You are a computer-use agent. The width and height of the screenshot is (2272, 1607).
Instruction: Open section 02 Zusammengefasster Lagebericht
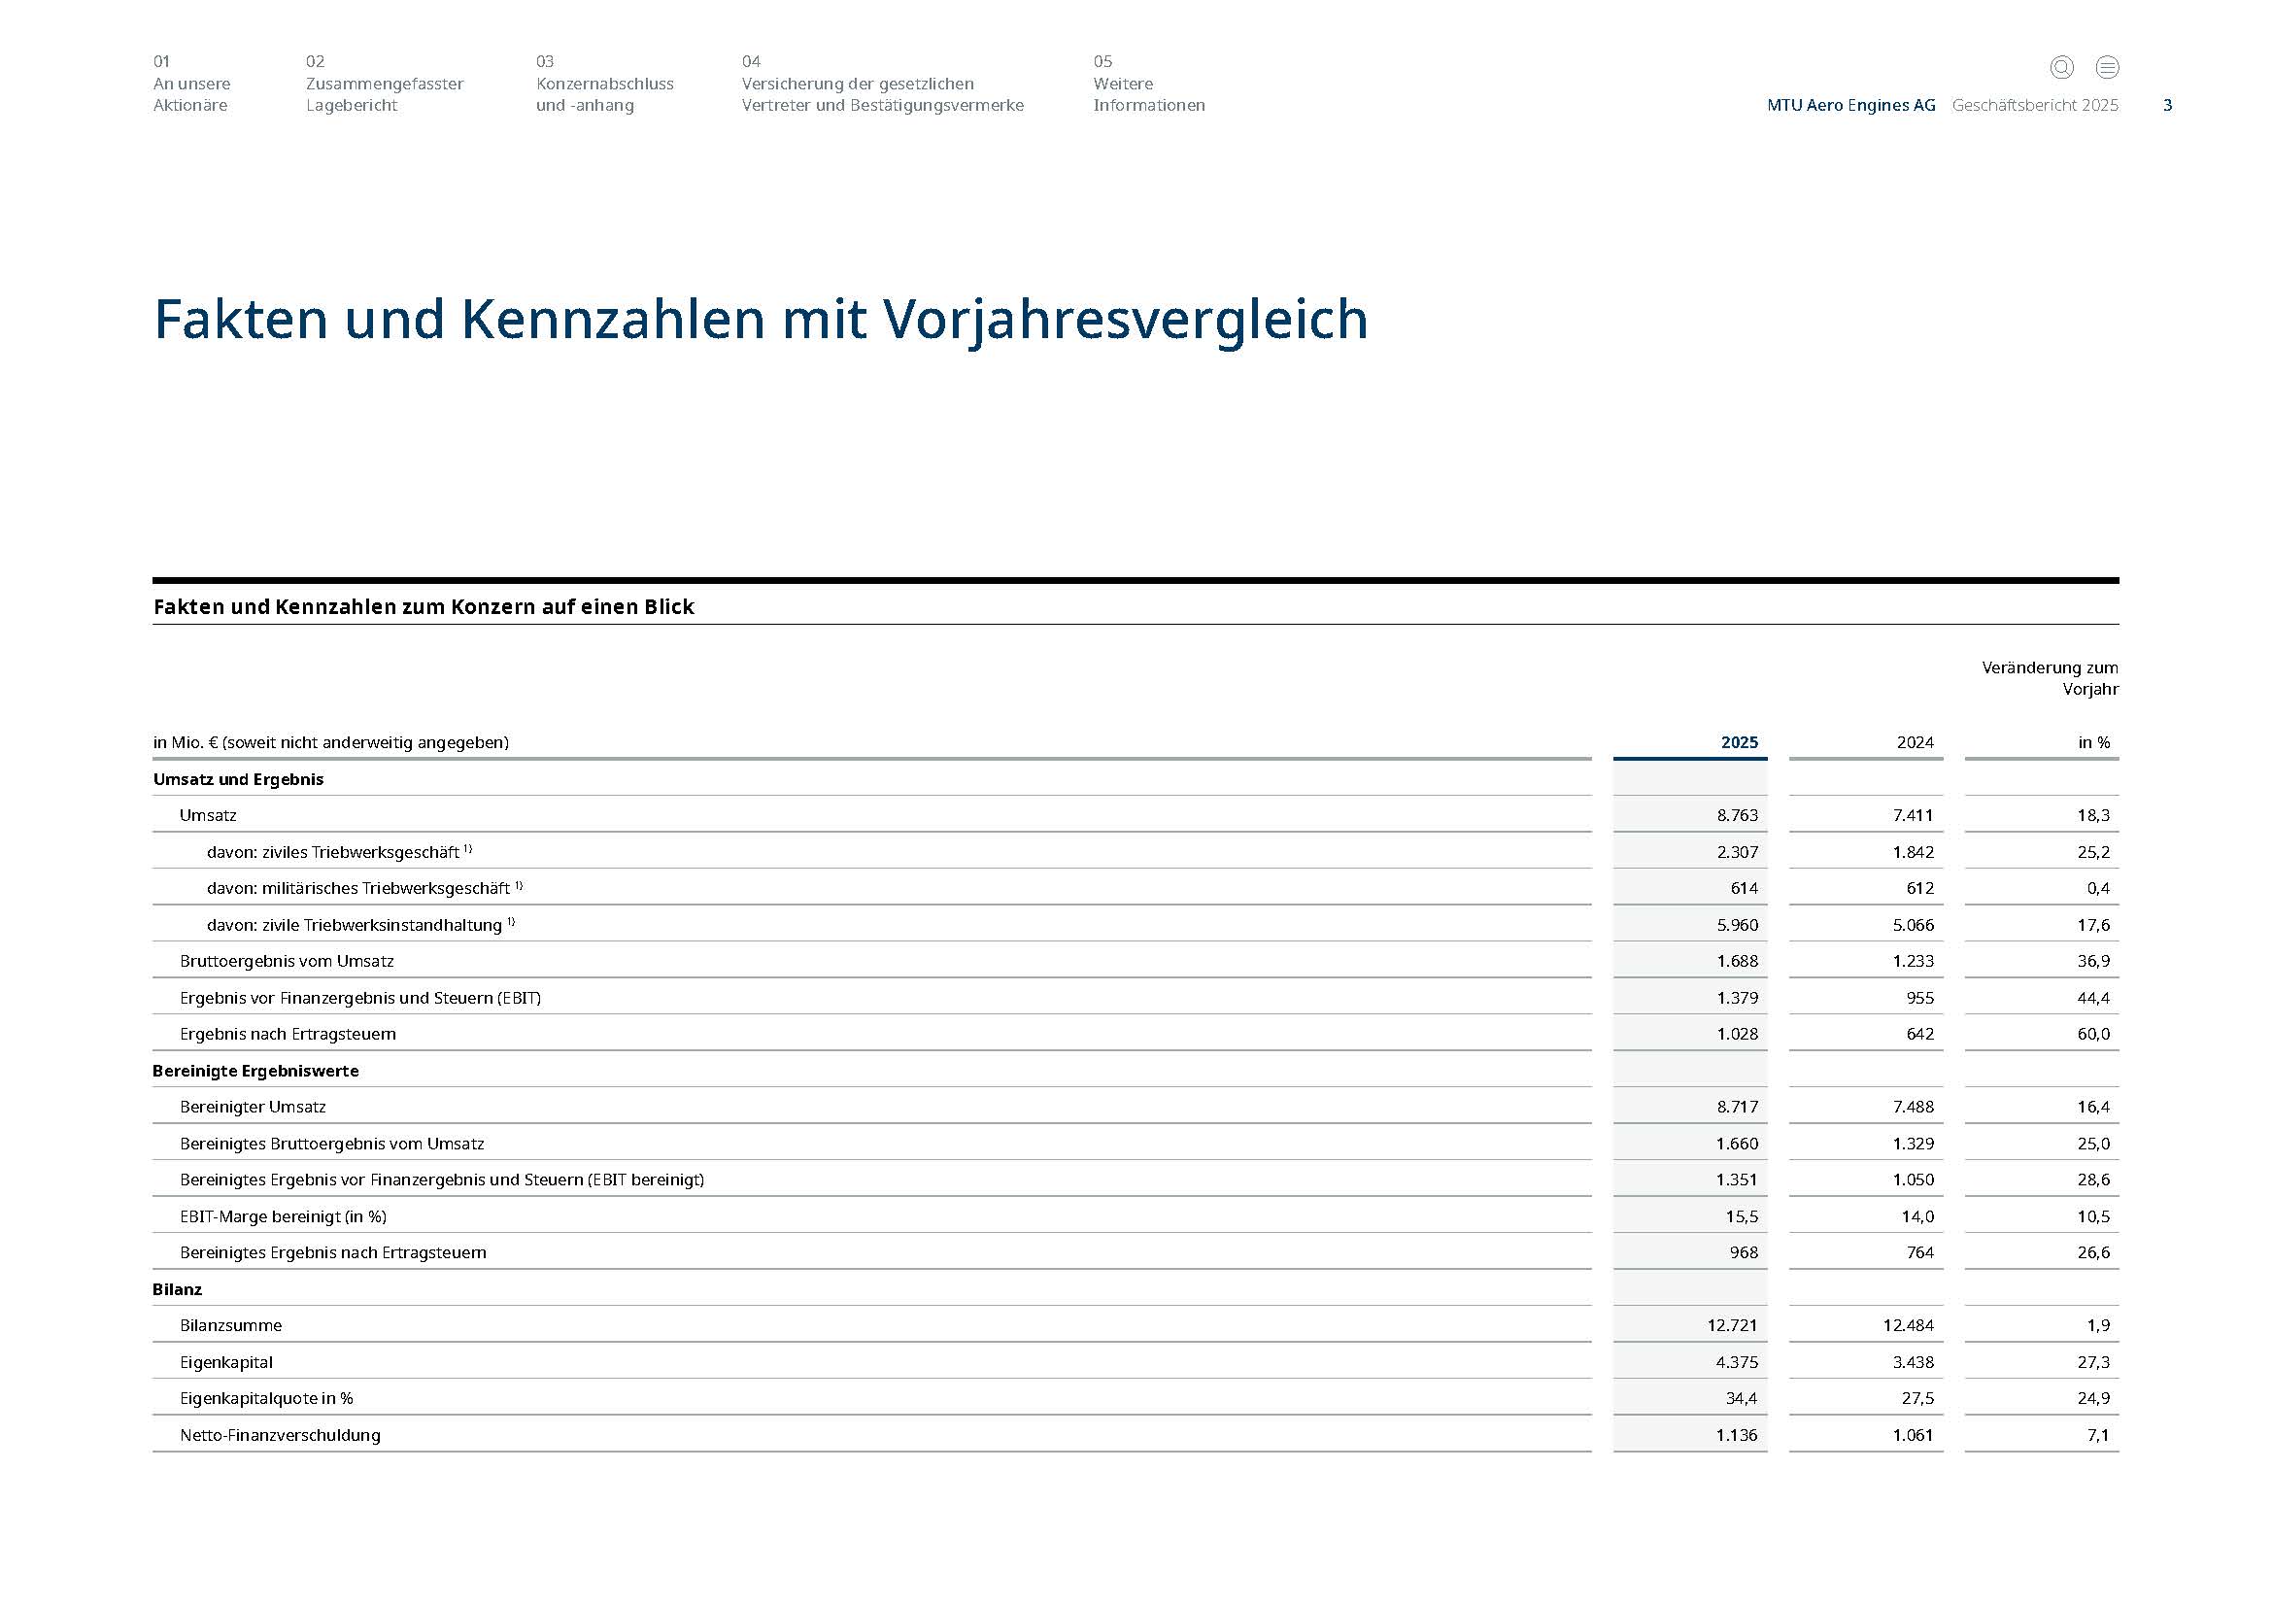(x=385, y=84)
